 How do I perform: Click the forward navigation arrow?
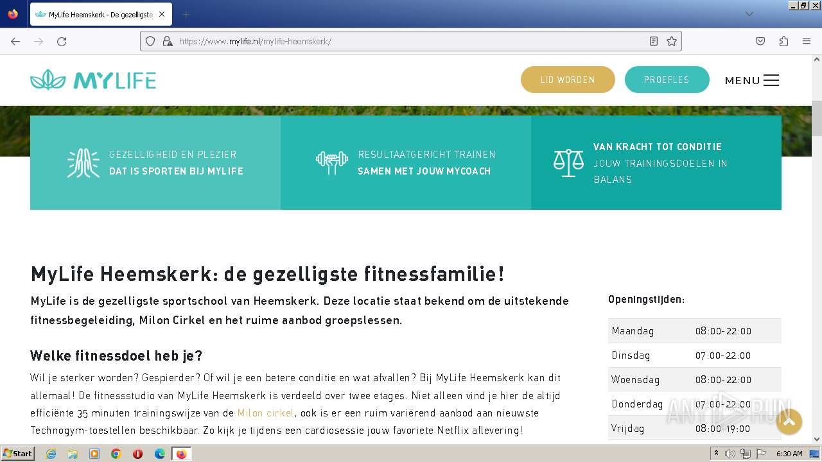coord(39,41)
